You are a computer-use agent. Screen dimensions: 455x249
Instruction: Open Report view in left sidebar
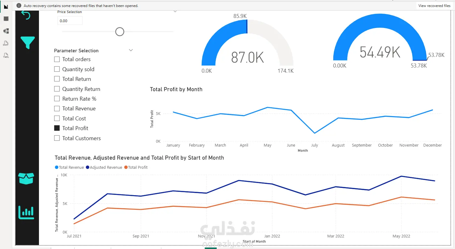tap(6, 6)
